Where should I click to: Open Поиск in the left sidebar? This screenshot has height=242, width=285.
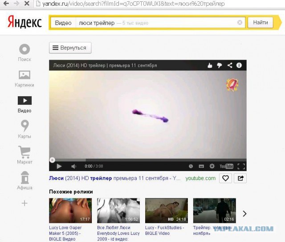click(24, 53)
